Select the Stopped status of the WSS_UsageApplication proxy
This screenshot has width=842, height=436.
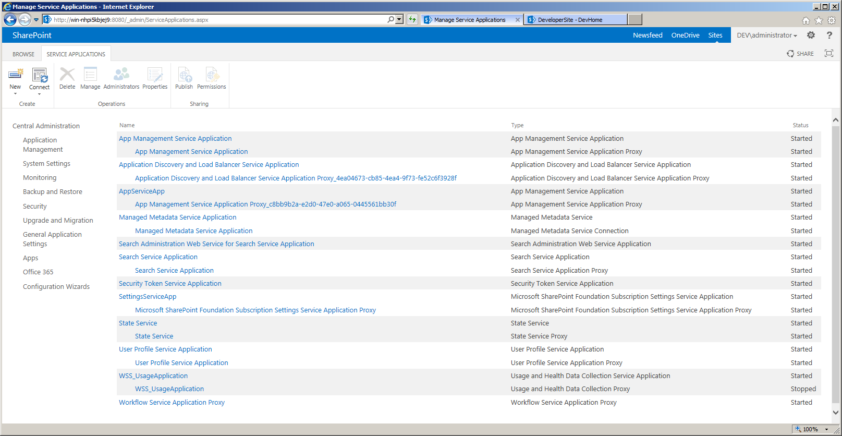pos(803,389)
